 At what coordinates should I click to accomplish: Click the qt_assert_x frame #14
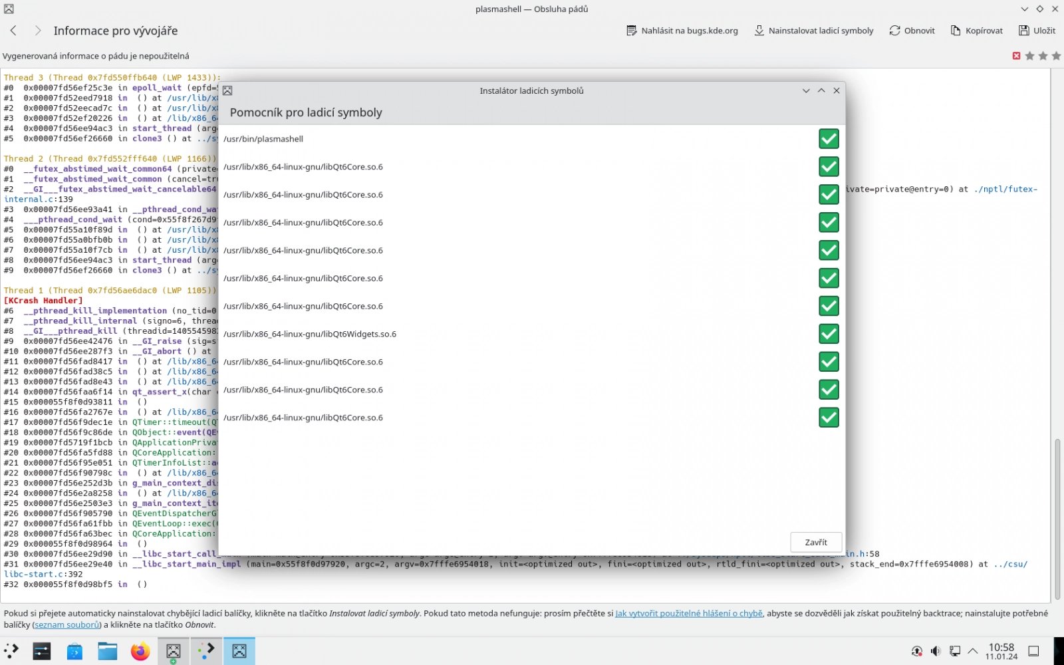click(111, 392)
